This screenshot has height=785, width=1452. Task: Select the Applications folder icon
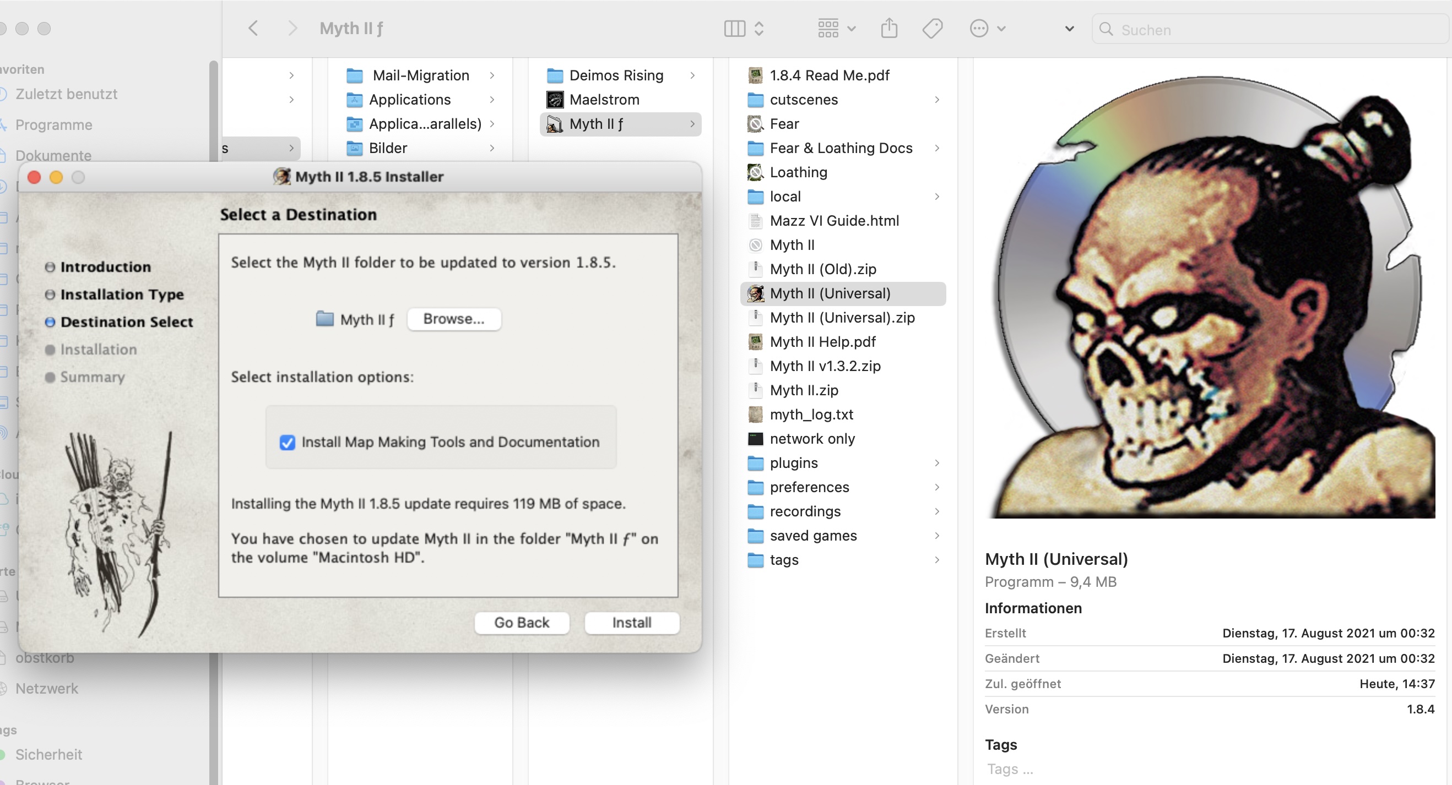point(354,100)
